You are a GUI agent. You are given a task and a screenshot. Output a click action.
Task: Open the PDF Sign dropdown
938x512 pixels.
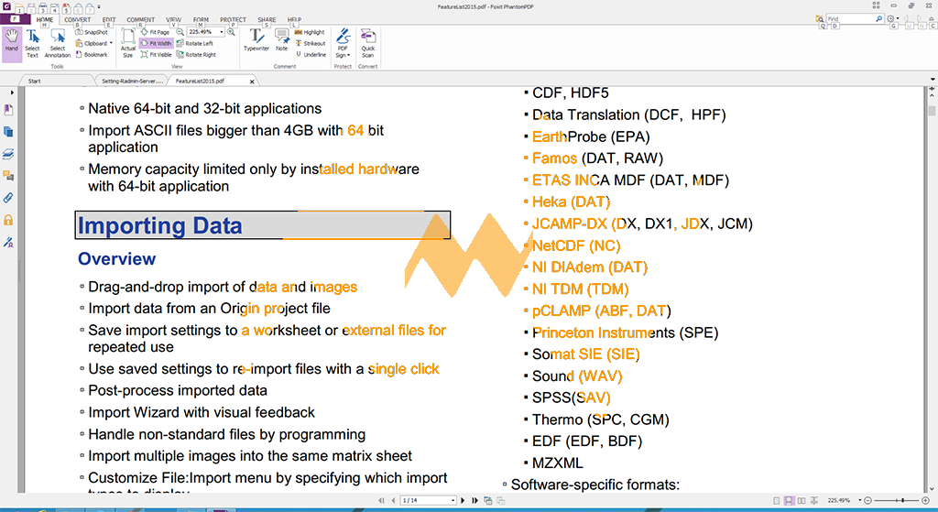click(343, 43)
